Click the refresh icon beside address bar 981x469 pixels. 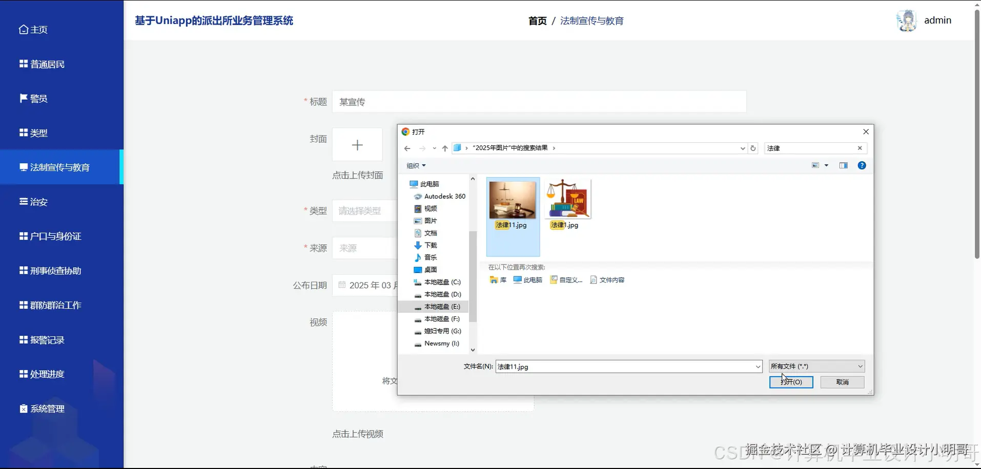(x=753, y=148)
